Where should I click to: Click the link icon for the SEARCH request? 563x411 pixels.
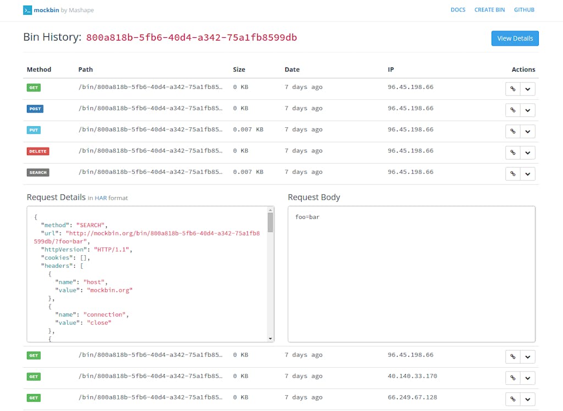pos(512,174)
